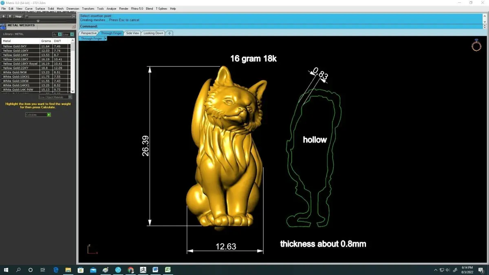Switch to the Looking Down tab
Screen dimensions: 489x275
(153, 33)
